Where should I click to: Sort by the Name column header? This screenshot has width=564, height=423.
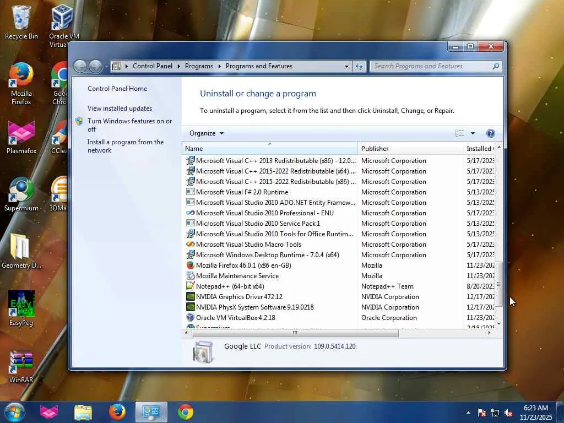point(270,149)
